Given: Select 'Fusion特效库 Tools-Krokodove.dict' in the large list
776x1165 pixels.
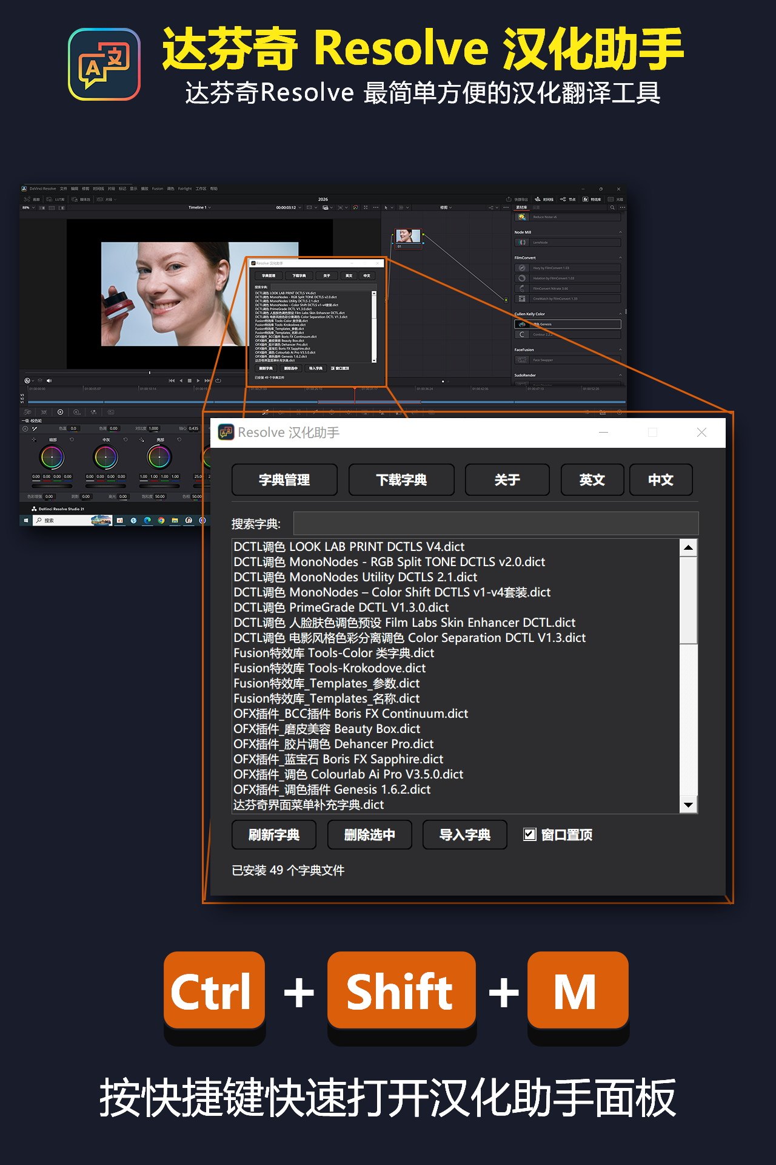Looking at the screenshot, I should pyautogui.click(x=330, y=668).
